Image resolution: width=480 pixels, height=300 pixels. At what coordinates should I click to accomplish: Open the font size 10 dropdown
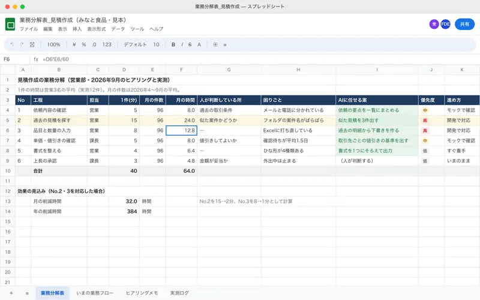click(156, 44)
